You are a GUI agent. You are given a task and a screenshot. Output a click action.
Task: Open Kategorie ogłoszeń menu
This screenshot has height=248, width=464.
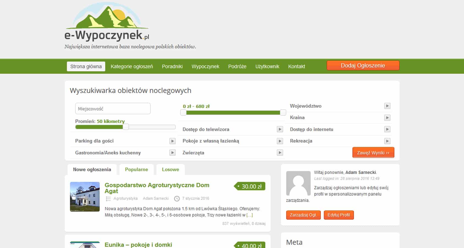click(x=132, y=66)
